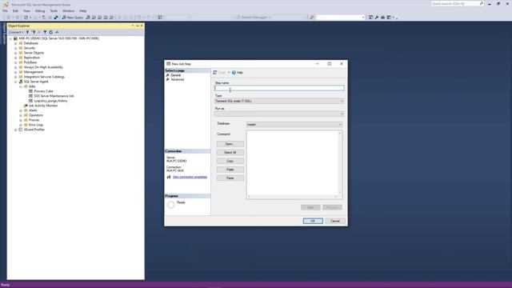
Task: Open the Run as dropdown
Action: (x=279, y=114)
